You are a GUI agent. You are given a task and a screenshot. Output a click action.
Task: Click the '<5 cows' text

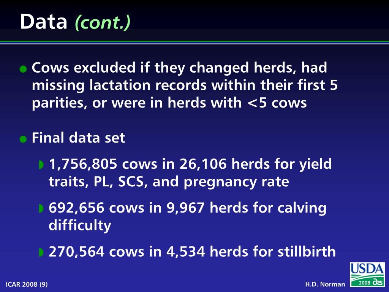coord(277,103)
